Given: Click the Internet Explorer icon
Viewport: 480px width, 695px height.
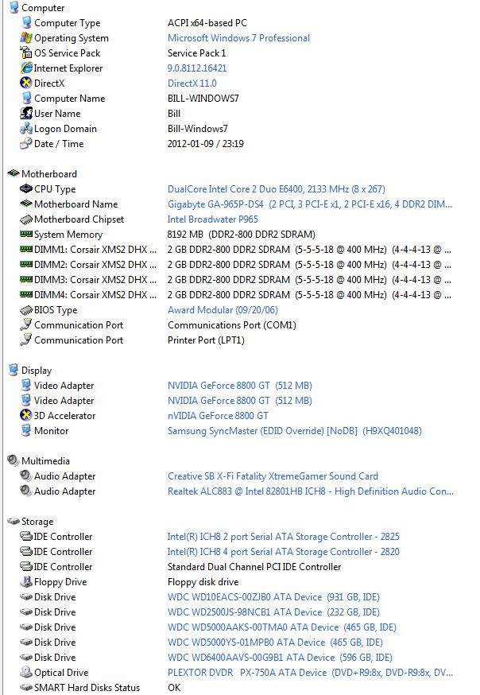Looking at the screenshot, I should [x=26, y=68].
